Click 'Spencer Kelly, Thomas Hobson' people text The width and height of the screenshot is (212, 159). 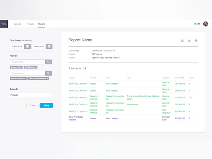[x=106, y=58]
